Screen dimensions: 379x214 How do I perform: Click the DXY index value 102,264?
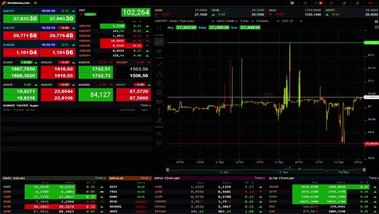point(136,12)
